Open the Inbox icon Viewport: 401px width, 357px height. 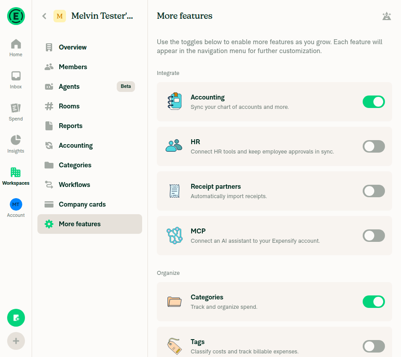point(16,76)
